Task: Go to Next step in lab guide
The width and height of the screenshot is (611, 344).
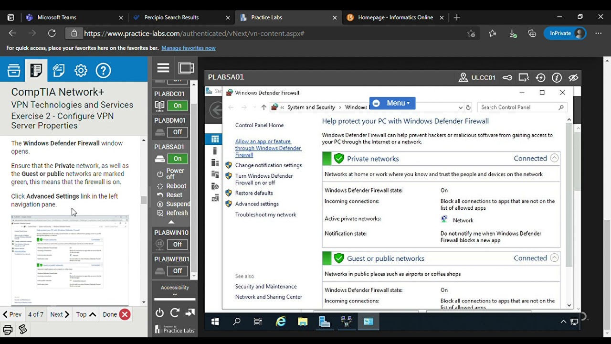Action: (60, 314)
